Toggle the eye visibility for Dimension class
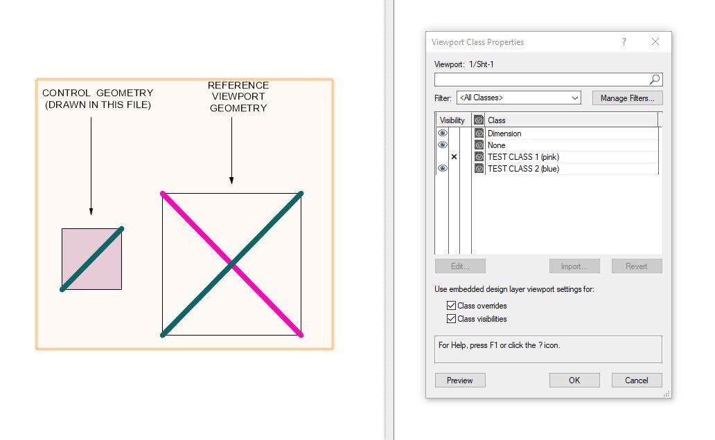Viewport: 715px width, 440px height. tap(442, 133)
